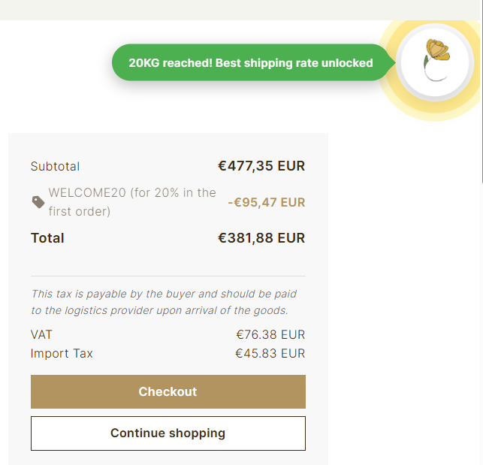
Task: Select the €45.83 EUR import tax amount
Action: click(x=270, y=353)
